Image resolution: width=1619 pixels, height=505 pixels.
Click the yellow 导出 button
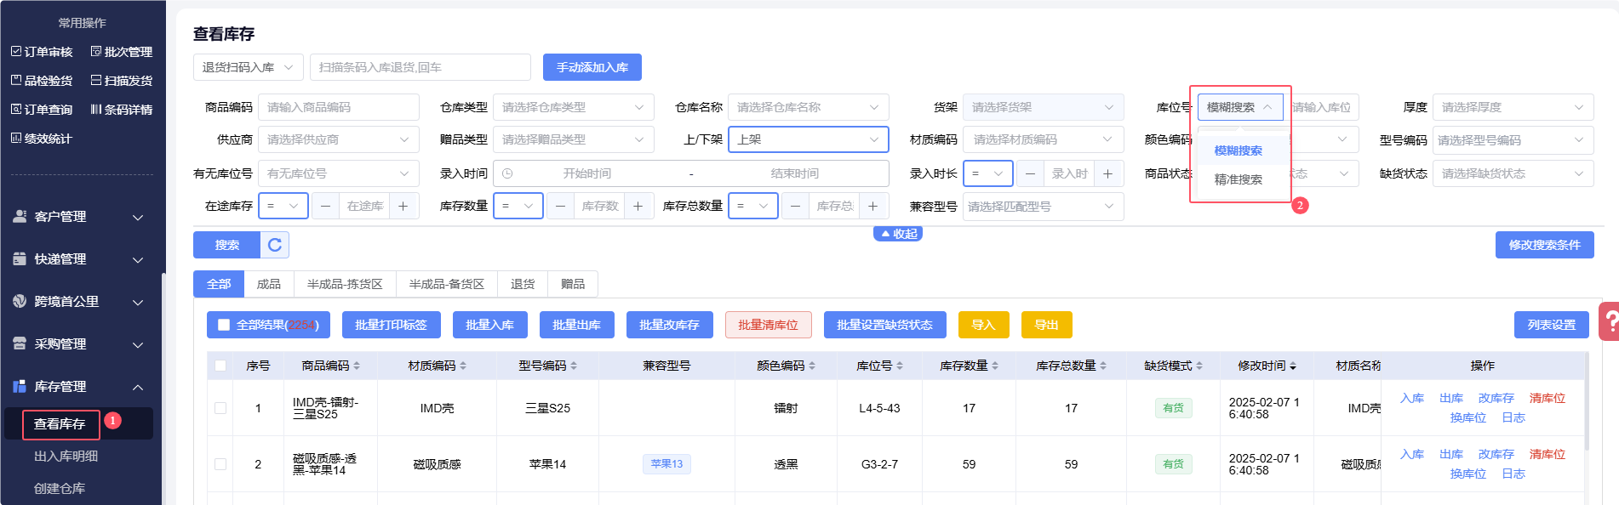1046,325
